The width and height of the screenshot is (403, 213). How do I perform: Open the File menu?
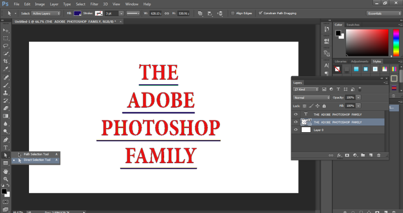[x=16, y=4]
